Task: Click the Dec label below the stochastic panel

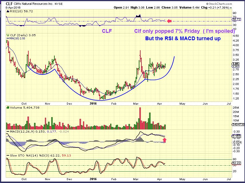Action: pos(69,179)
